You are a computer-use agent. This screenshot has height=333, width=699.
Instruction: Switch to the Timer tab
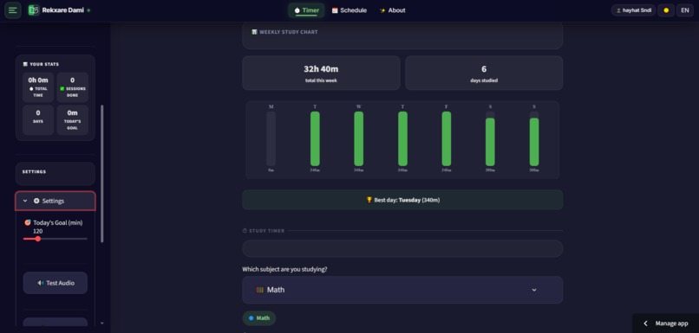click(306, 10)
